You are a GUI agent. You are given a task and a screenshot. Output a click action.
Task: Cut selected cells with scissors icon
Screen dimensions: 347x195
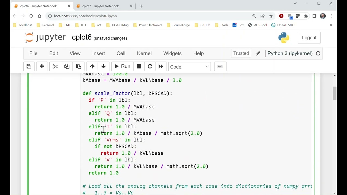pyautogui.click(x=55, y=67)
